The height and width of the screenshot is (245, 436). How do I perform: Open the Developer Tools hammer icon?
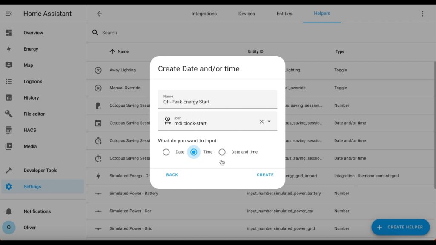pyautogui.click(x=9, y=170)
